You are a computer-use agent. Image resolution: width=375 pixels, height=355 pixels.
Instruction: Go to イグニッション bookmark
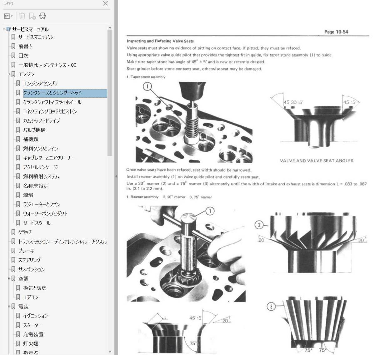click(35, 316)
